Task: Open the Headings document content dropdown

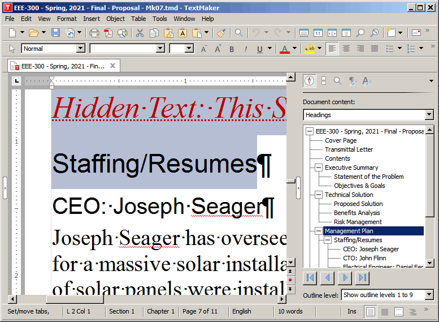Action: (429, 115)
